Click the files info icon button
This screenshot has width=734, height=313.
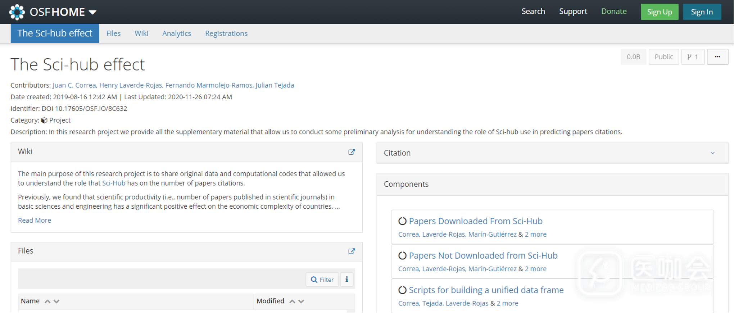click(347, 280)
